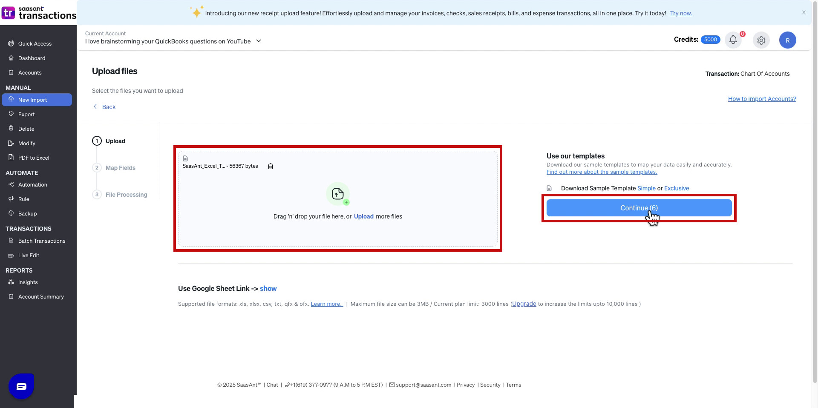The height and width of the screenshot is (408, 818).
Task: Delete the uploaded SaasAnt_Excel file via trash icon
Action: [270, 166]
